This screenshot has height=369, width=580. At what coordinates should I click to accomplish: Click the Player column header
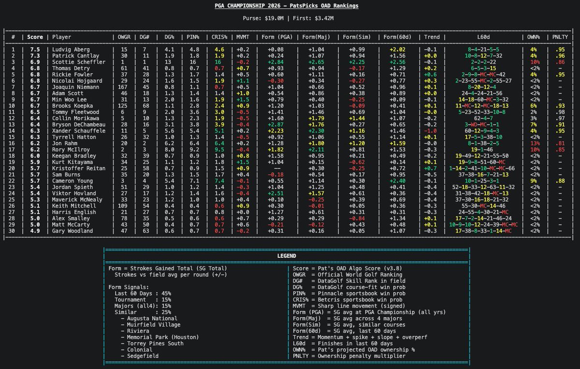point(62,37)
